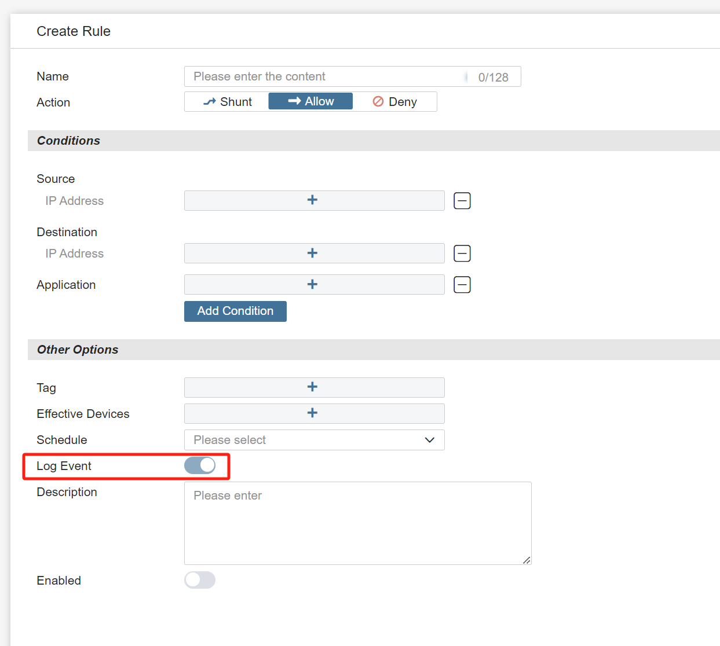Screen dimensions: 720x646
Task: Turn on the Enabled switch
Action: (x=200, y=580)
